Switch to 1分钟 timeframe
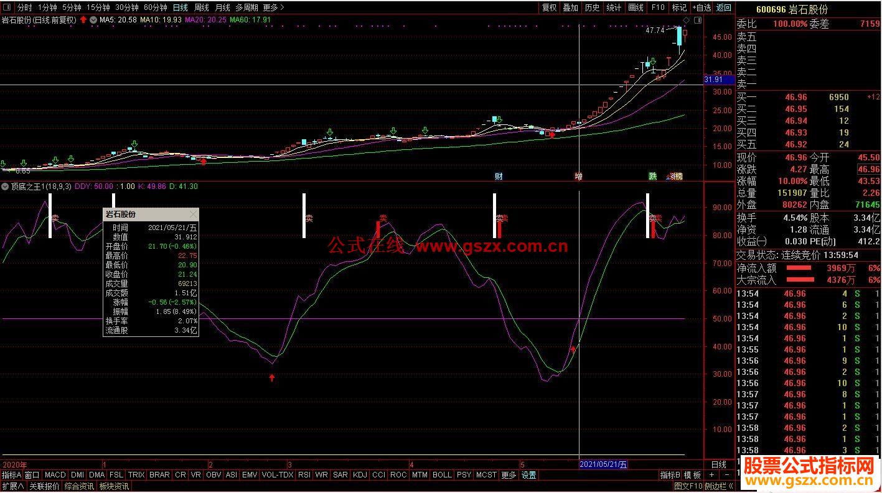This screenshot has height=493, width=882. click(x=47, y=7)
